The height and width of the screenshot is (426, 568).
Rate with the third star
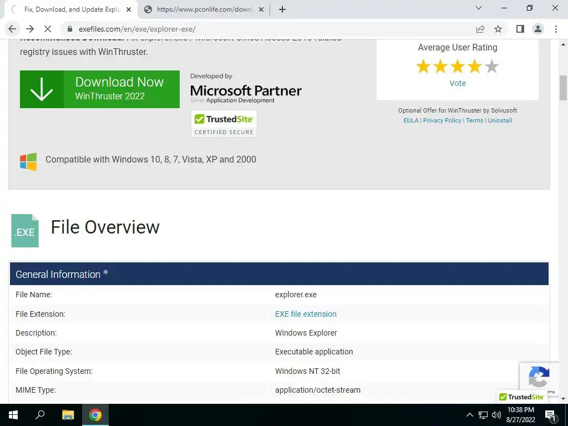[458, 67]
